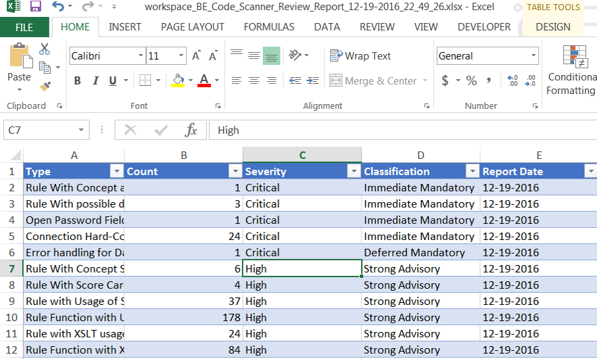Click the Wrap Text button

point(360,56)
